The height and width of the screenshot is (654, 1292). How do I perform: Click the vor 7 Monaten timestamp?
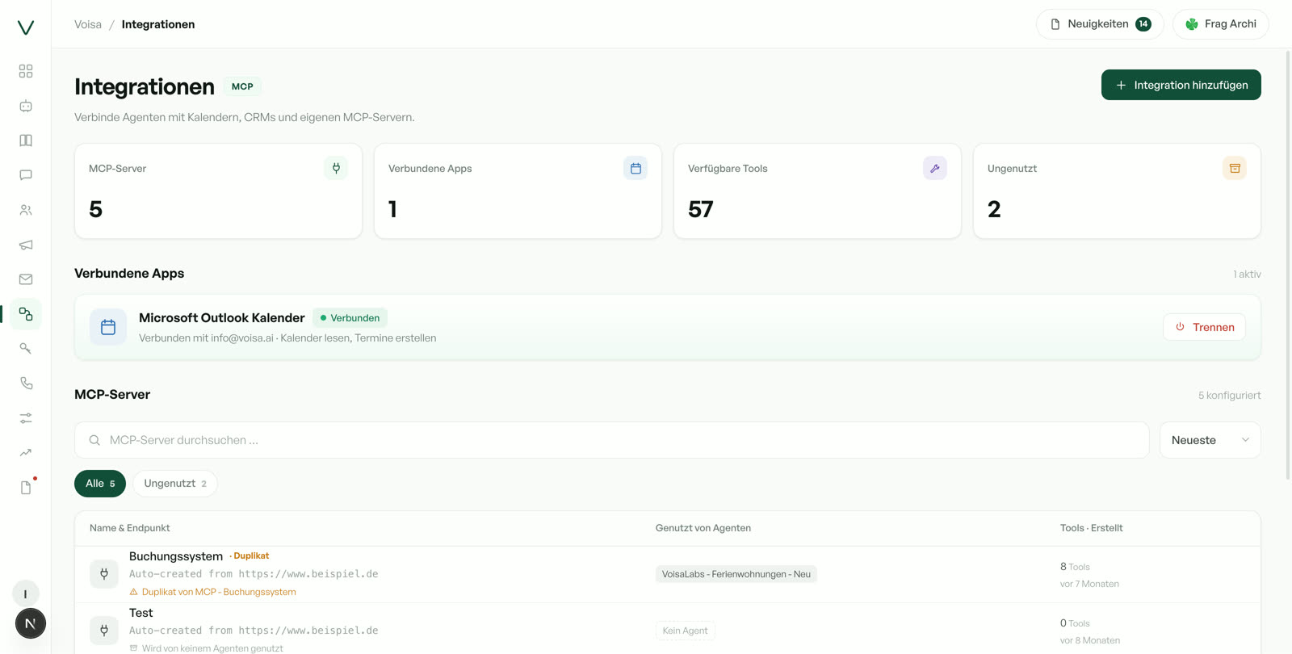point(1089,584)
